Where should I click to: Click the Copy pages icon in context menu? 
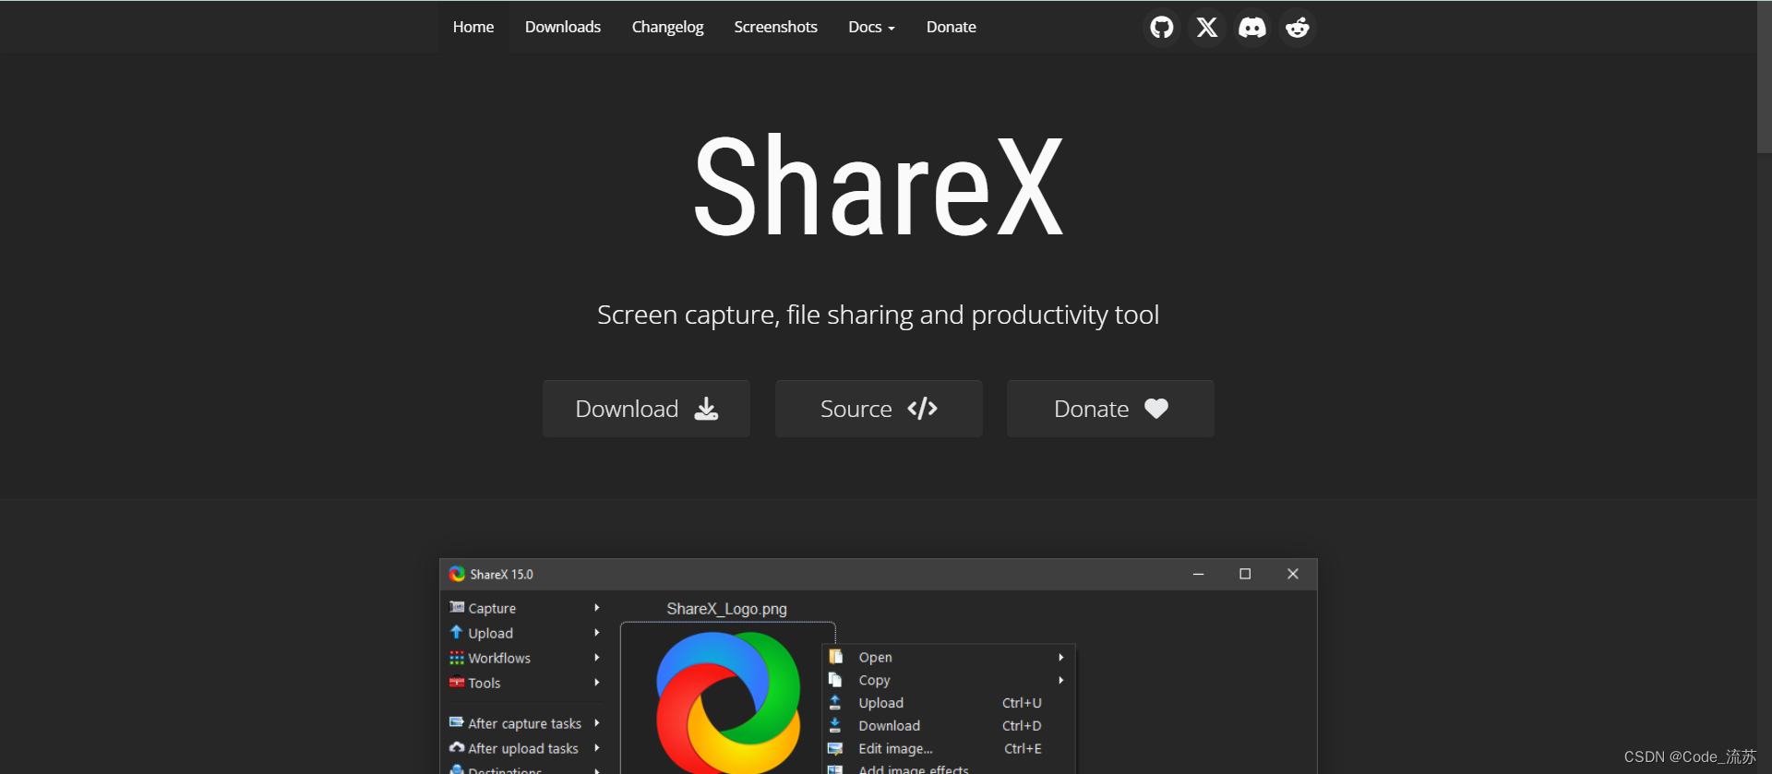click(835, 680)
